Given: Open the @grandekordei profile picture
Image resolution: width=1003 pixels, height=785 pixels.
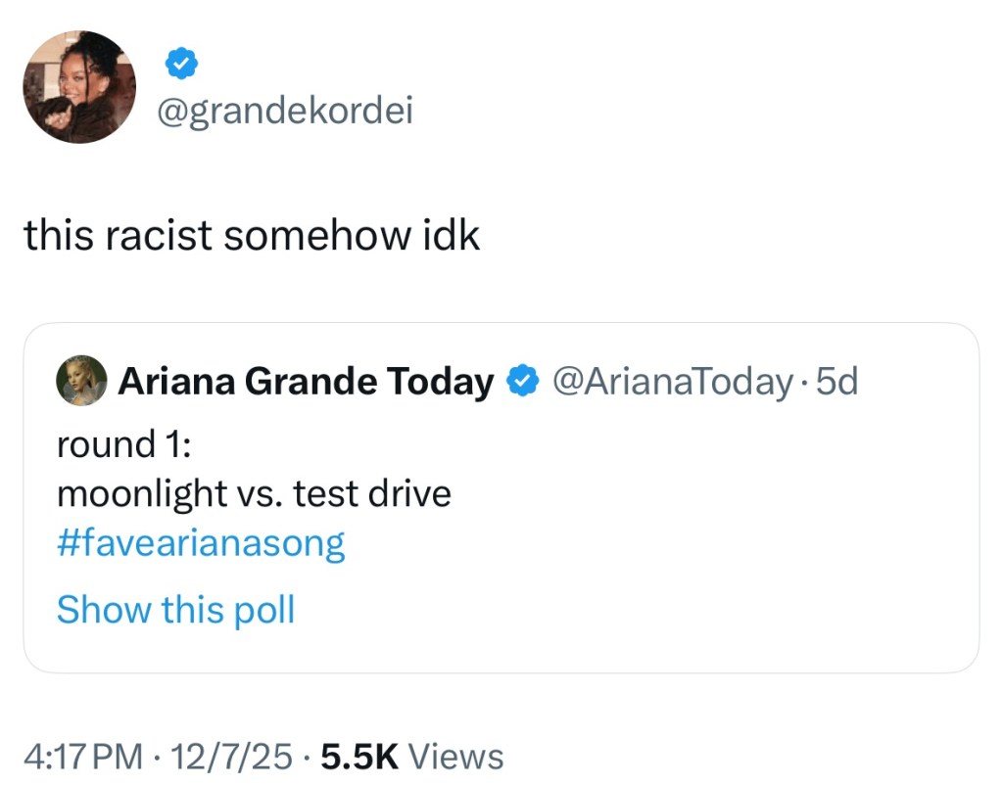Looking at the screenshot, I should (79, 87).
